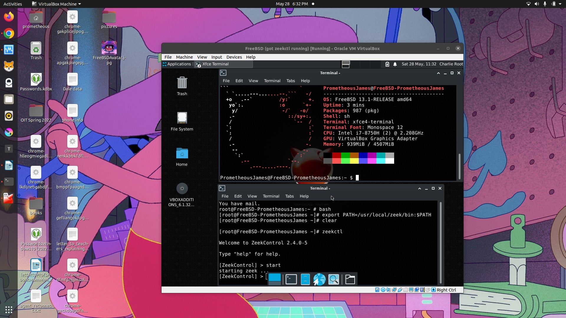Open application finder magnifier in Xfce dock

tap(334, 279)
